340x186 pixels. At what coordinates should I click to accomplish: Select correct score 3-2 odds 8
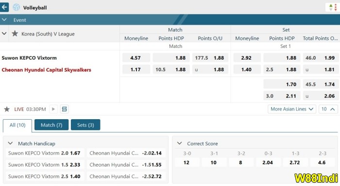click(241, 162)
